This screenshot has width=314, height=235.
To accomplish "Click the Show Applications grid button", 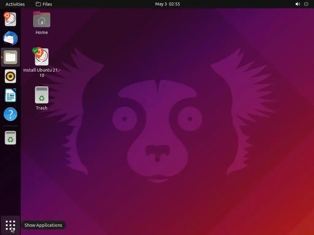I will click(x=10, y=225).
